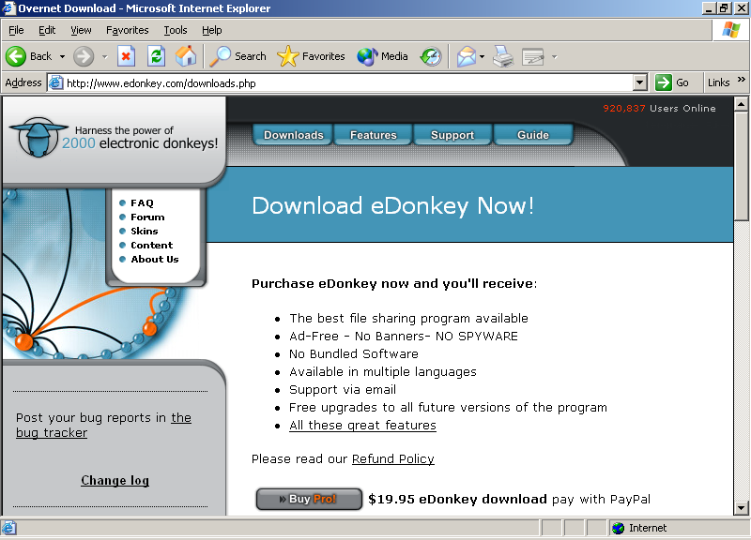
Task: Click the Windows flag logo
Action: pos(731,30)
